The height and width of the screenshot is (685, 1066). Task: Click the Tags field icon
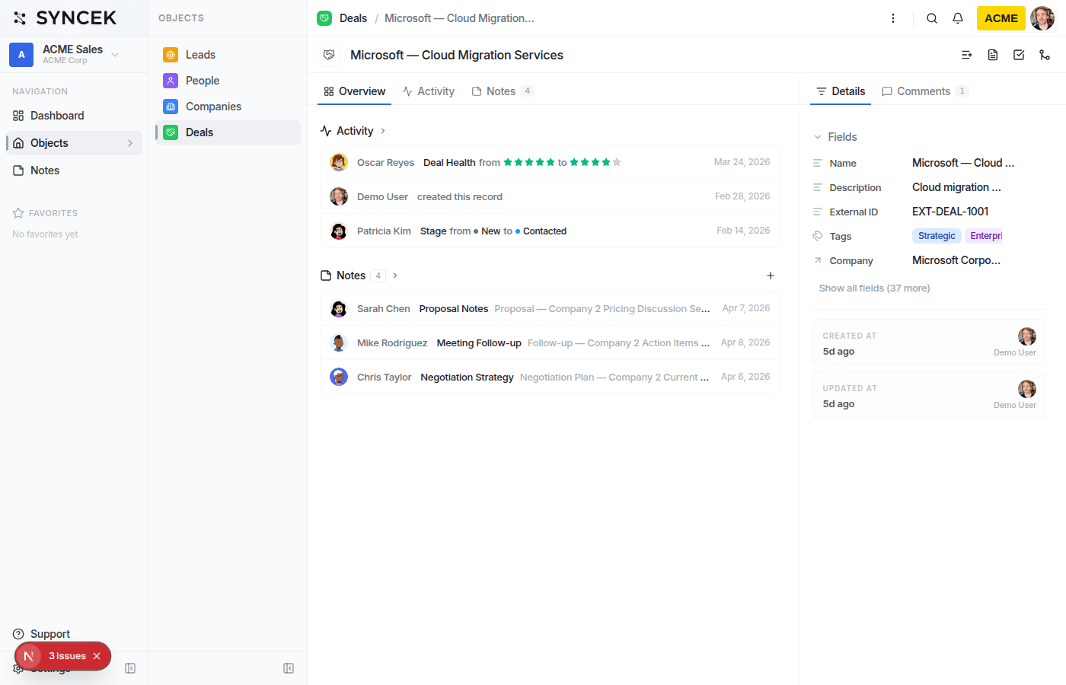(x=818, y=236)
